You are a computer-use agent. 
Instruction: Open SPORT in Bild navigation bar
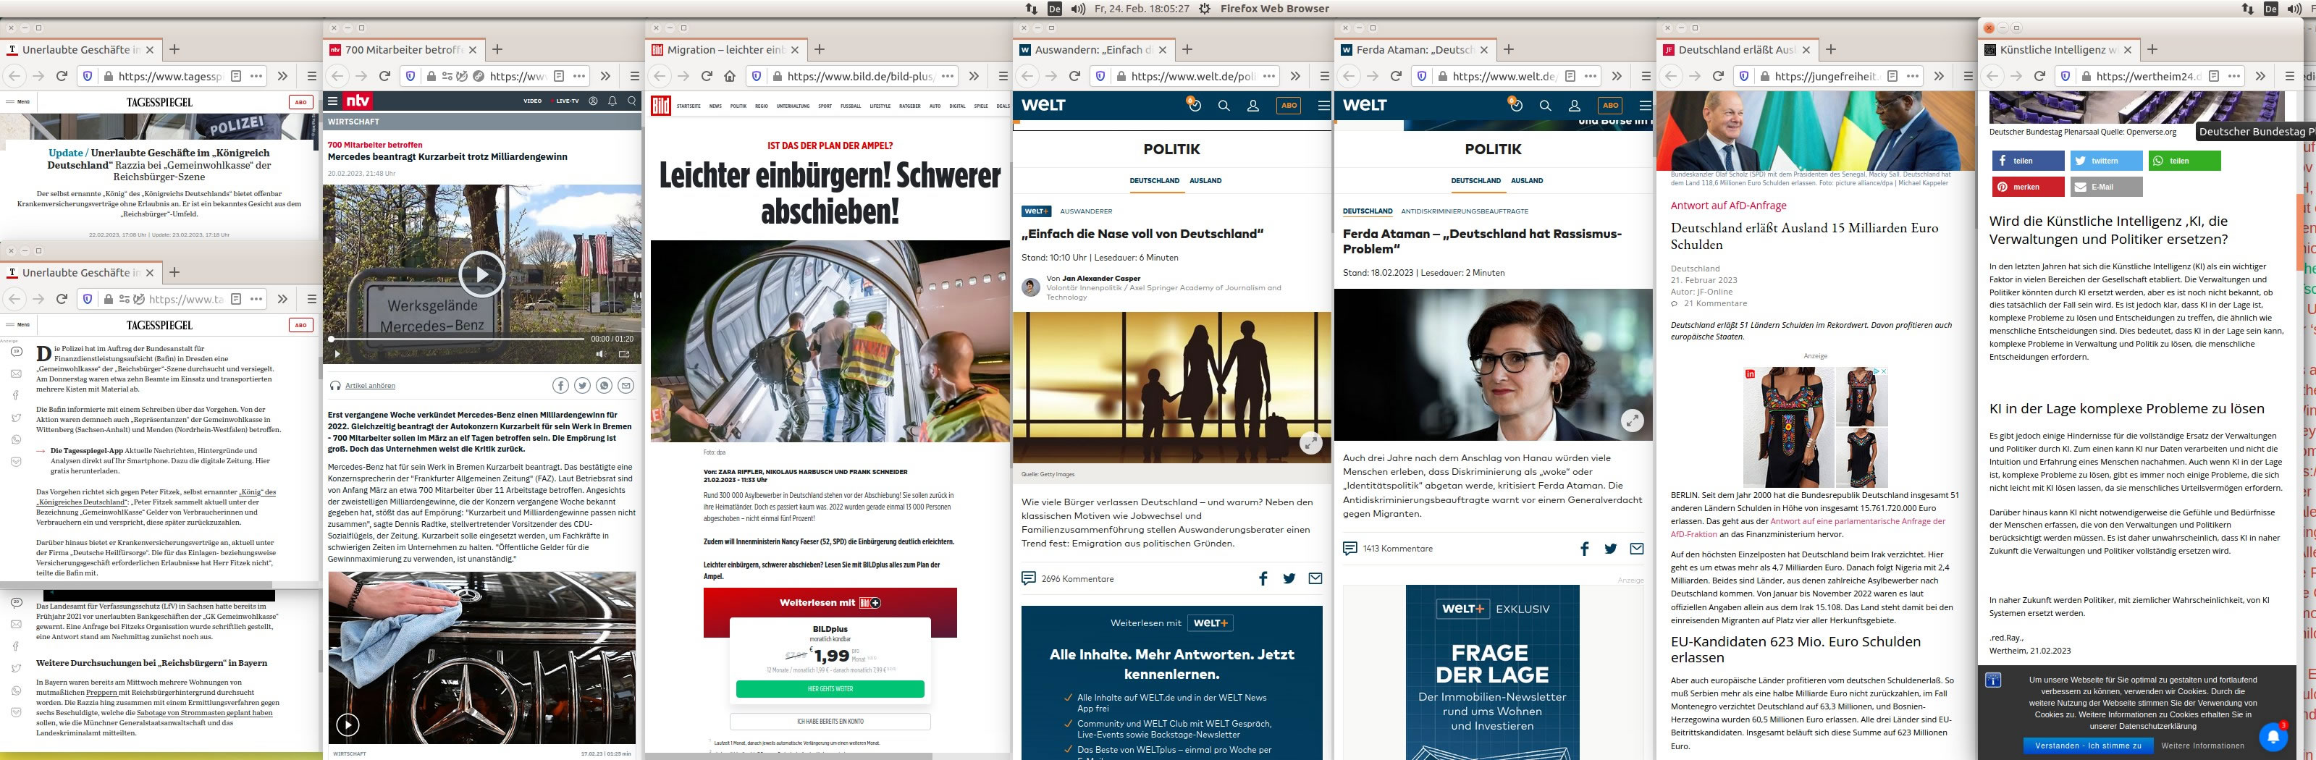tap(825, 106)
